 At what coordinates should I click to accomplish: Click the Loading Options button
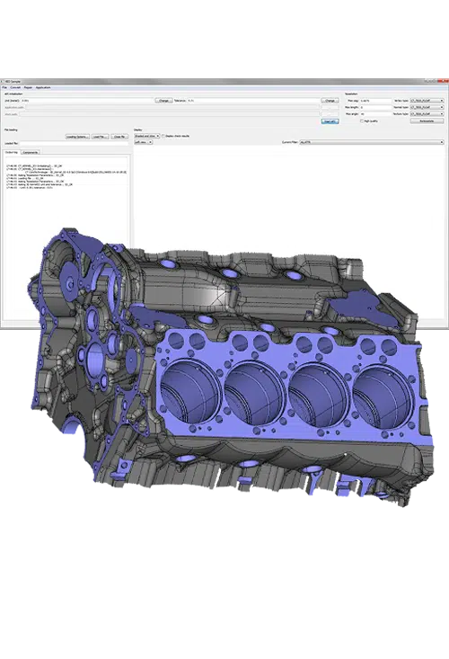pyautogui.click(x=77, y=137)
